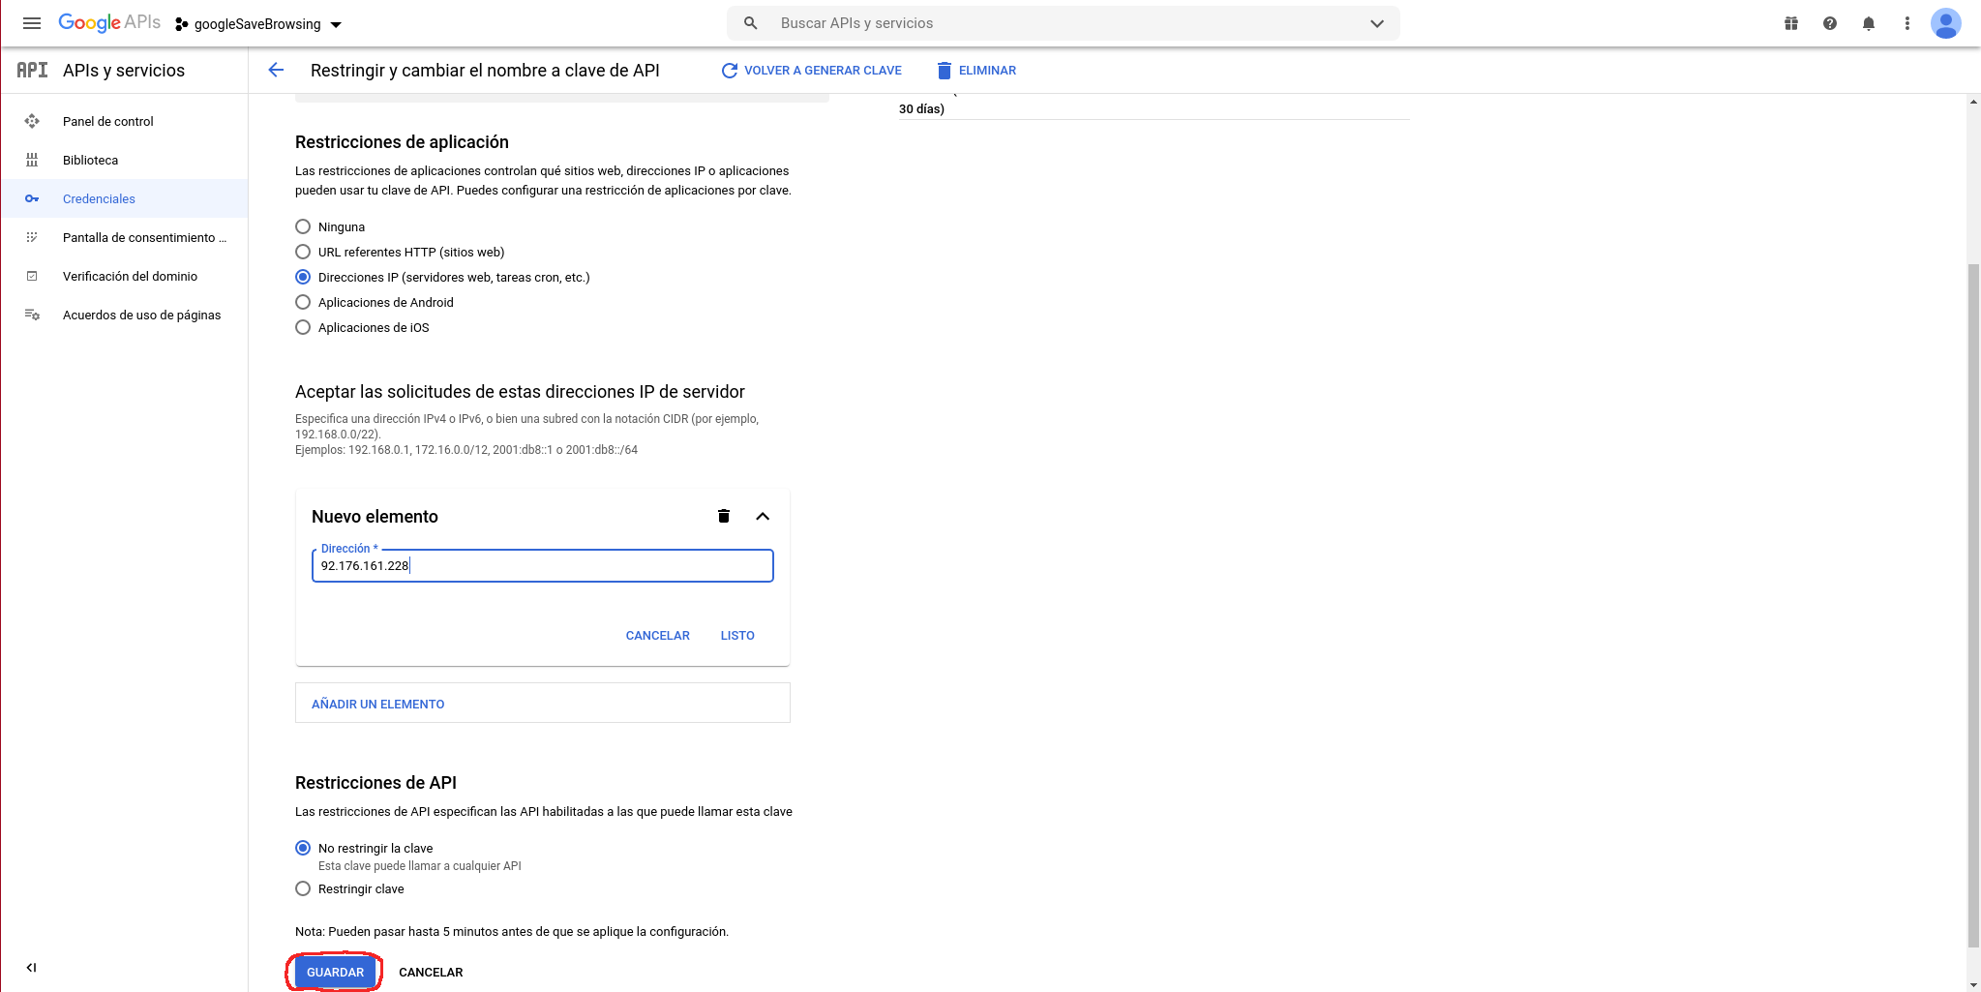This screenshot has width=1981, height=992.
Task: Open the gift icon in top bar
Action: click(x=1791, y=23)
